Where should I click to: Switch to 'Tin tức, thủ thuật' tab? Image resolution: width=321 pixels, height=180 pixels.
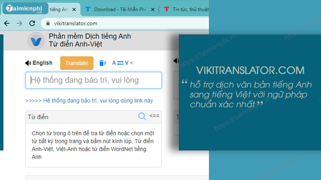(186, 9)
